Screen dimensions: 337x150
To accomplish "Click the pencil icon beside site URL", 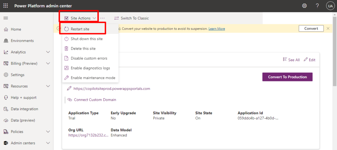I will [x=69, y=88].
